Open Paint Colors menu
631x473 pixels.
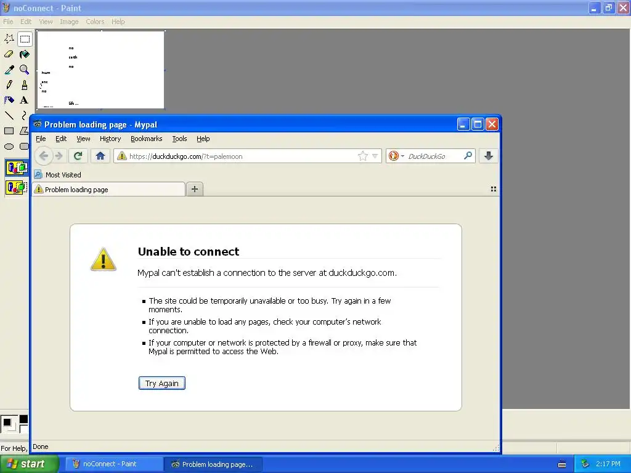[x=95, y=22]
